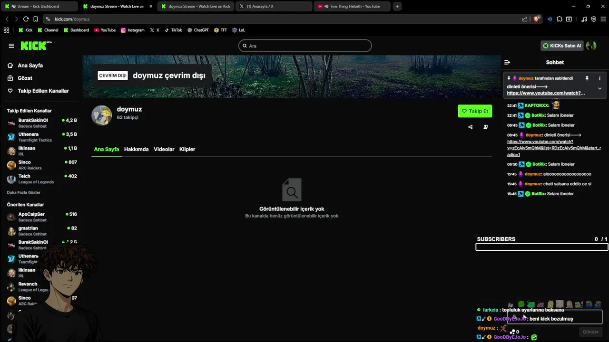
Task: Open Brave Shields lion icon
Action: click(537, 19)
